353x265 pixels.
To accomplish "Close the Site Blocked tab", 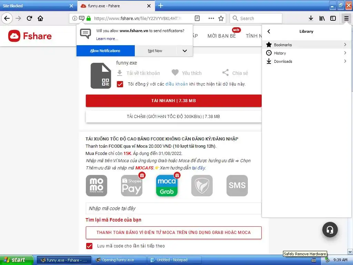I will click(x=71, y=6).
